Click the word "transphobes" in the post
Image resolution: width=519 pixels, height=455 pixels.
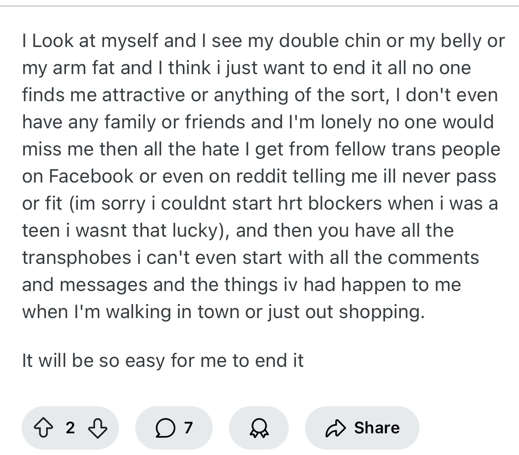point(76,258)
